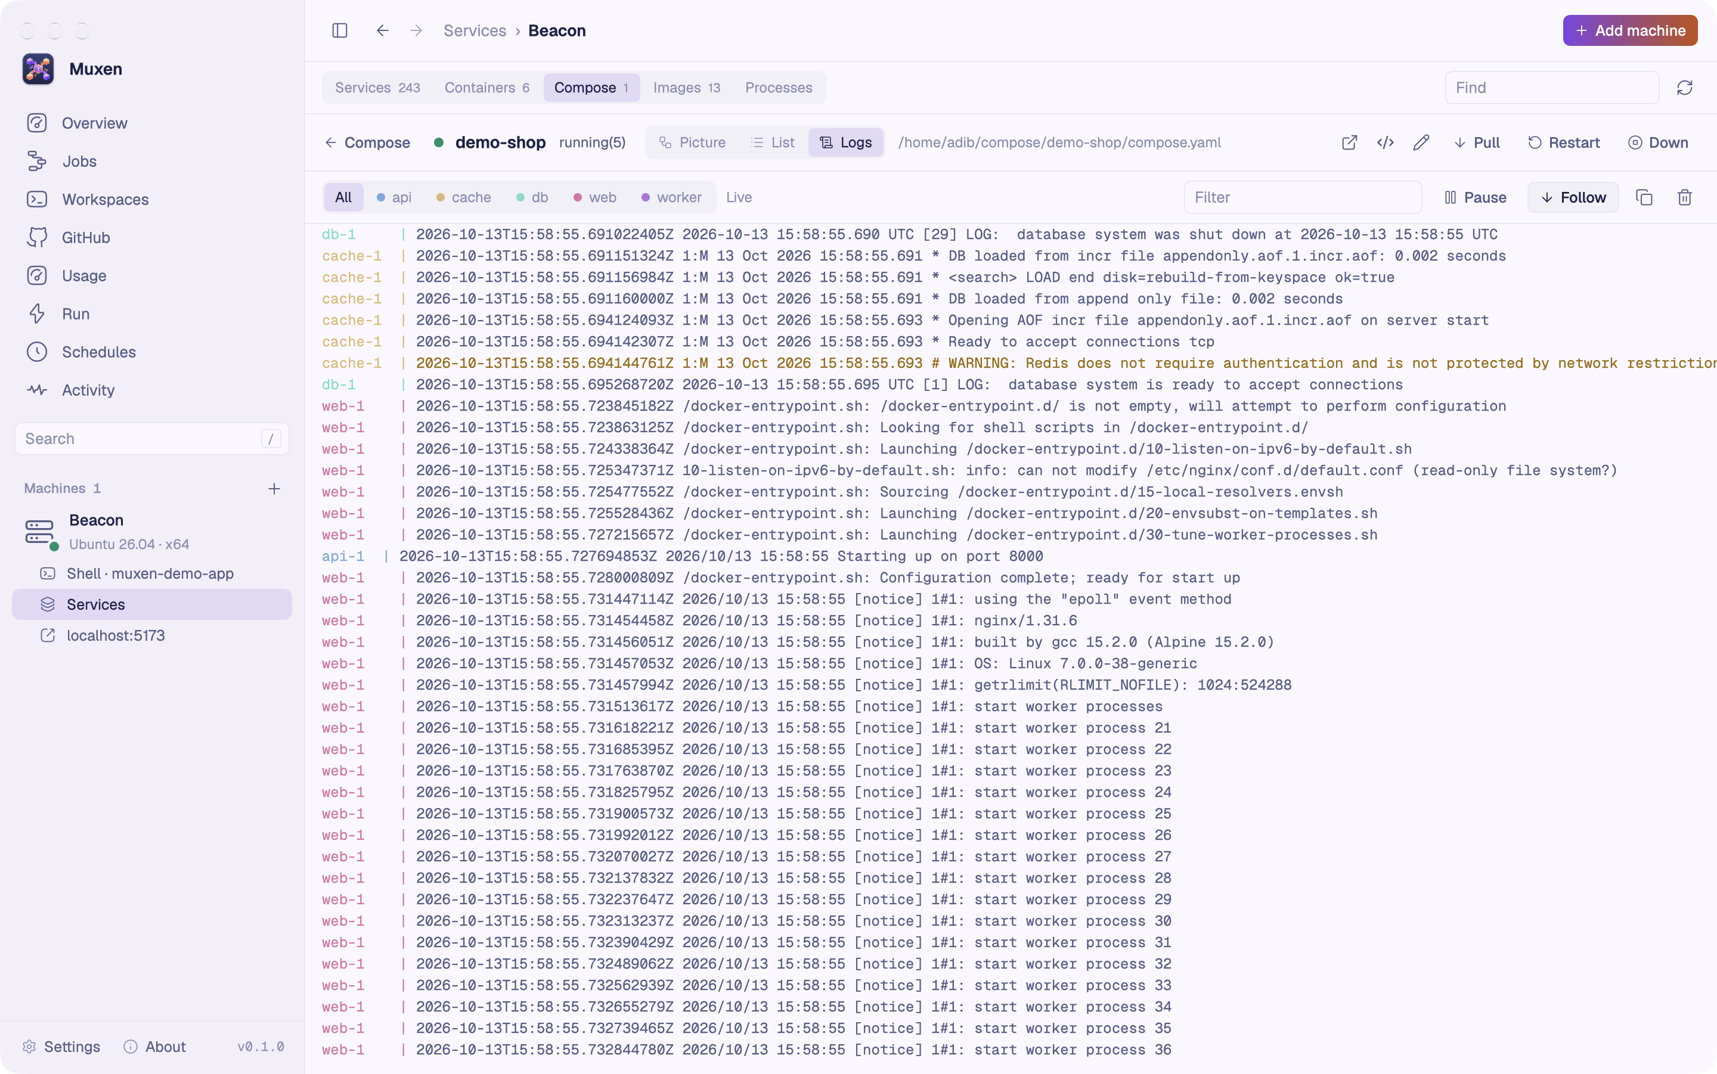Open Run in sidebar
The height and width of the screenshot is (1074, 1717).
pos(152,314)
